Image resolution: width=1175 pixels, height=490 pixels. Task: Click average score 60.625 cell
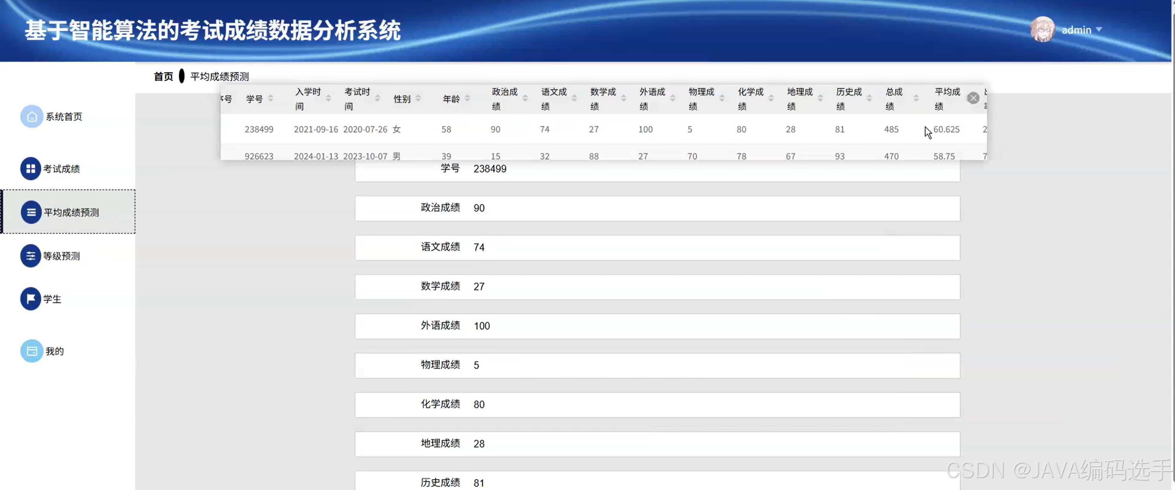point(947,129)
